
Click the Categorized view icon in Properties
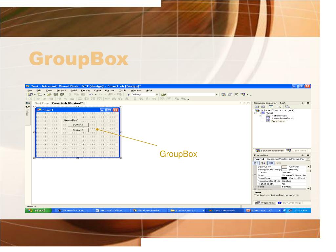pos(256,163)
